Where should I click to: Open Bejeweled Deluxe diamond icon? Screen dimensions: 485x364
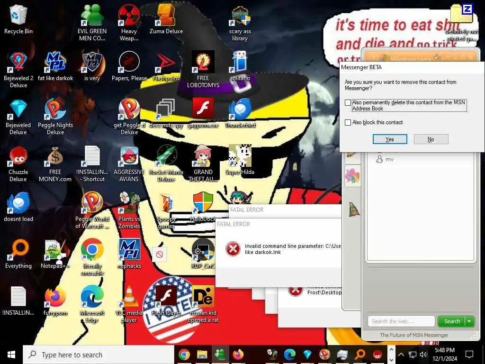[x=18, y=118]
